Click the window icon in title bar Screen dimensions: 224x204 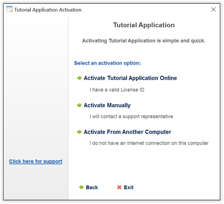click(x=9, y=9)
